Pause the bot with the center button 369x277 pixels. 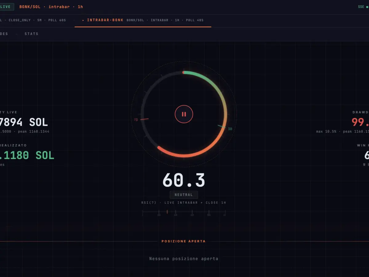point(184,114)
